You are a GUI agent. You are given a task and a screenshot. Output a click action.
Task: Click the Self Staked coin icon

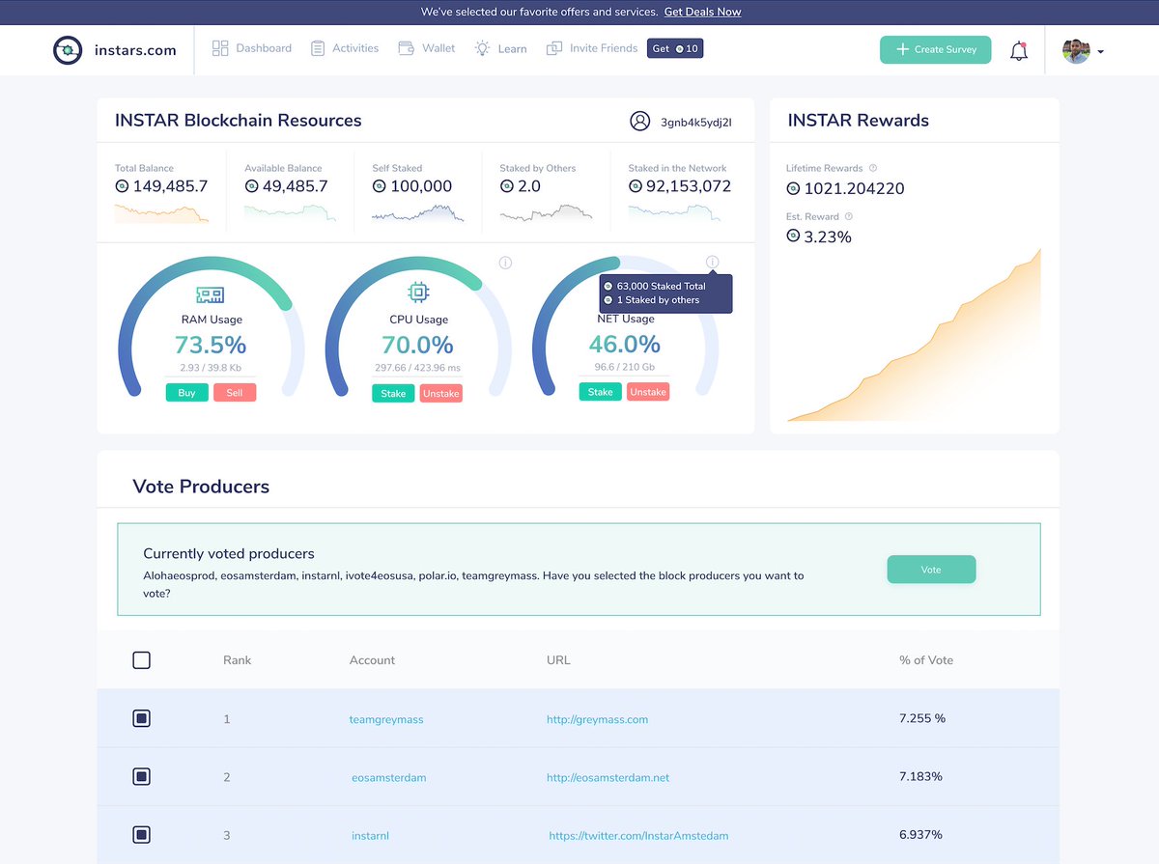379,186
